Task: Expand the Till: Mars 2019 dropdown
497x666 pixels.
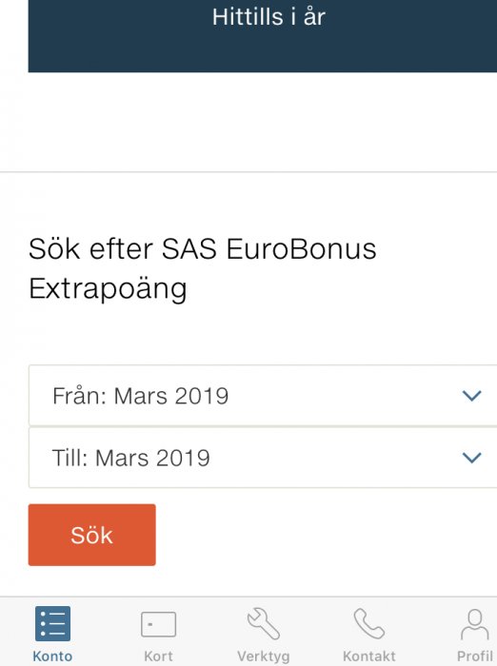Action: point(263,458)
